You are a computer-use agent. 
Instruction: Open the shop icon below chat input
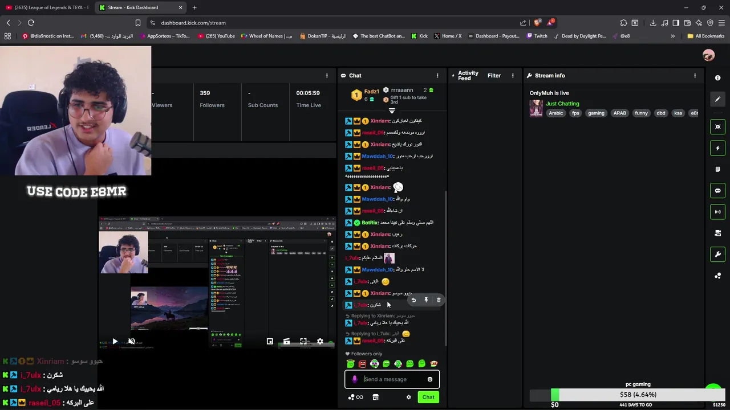pyautogui.click(x=375, y=397)
